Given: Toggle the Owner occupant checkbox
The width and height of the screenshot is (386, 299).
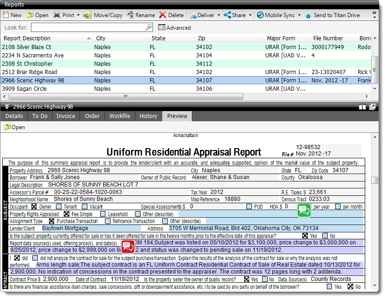Looking at the screenshot, I should 34,207.
